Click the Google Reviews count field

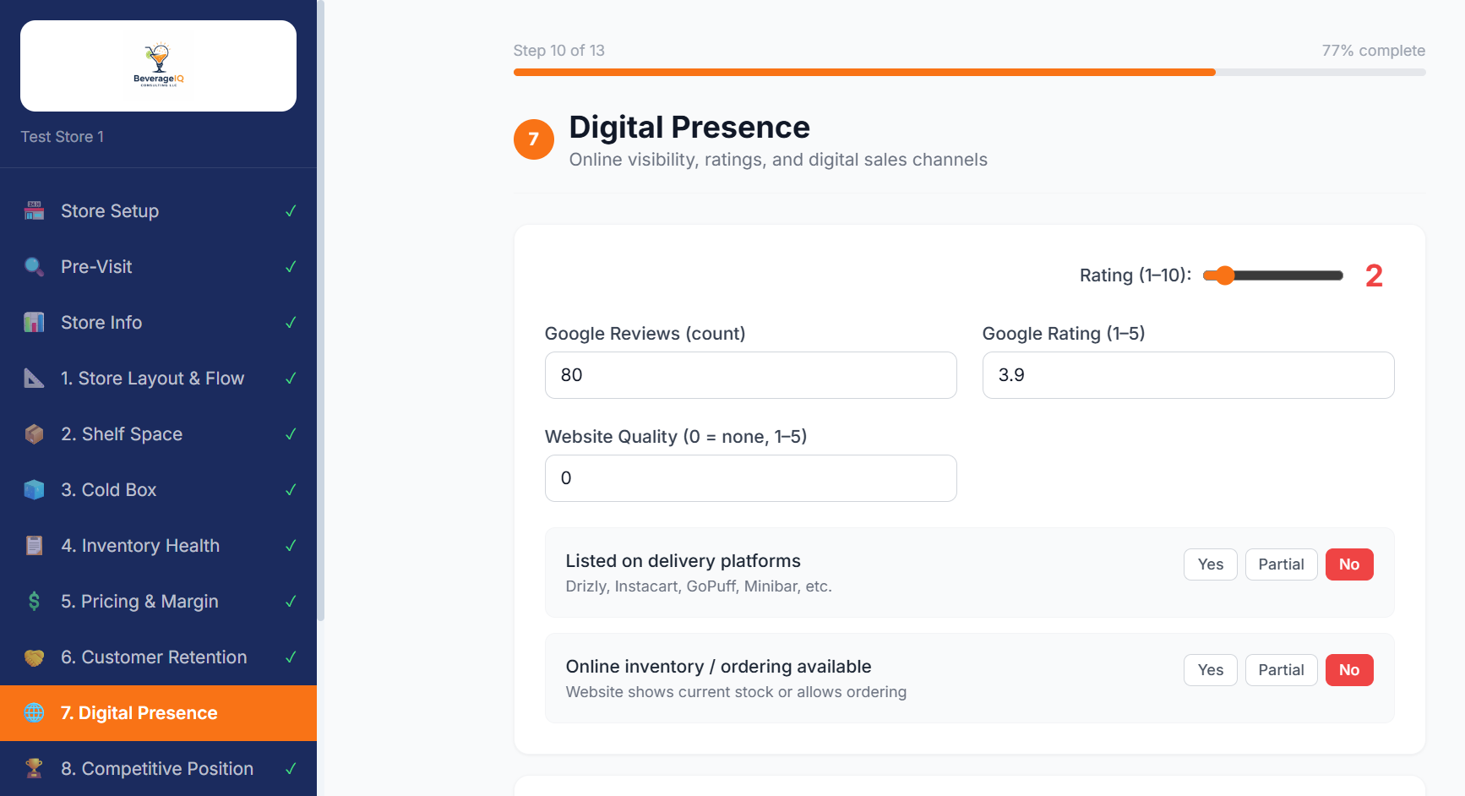pos(750,375)
